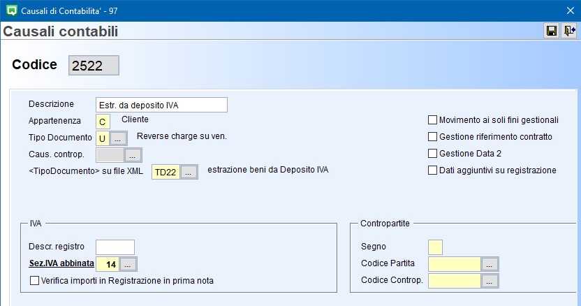Open TipoDocumento XML lookup next to TD22
Image resolution: width=581 pixels, height=306 pixels.
(x=189, y=172)
